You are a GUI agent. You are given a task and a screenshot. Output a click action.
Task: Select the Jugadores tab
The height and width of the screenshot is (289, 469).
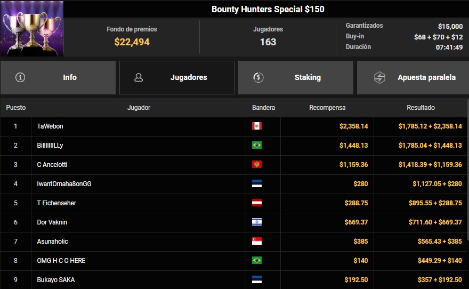click(177, 77)
